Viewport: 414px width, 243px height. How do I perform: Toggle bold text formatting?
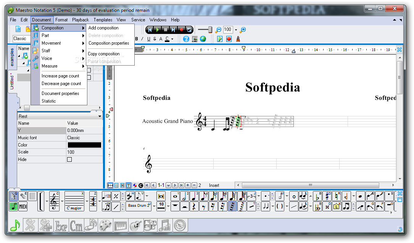tap(137, 39)
